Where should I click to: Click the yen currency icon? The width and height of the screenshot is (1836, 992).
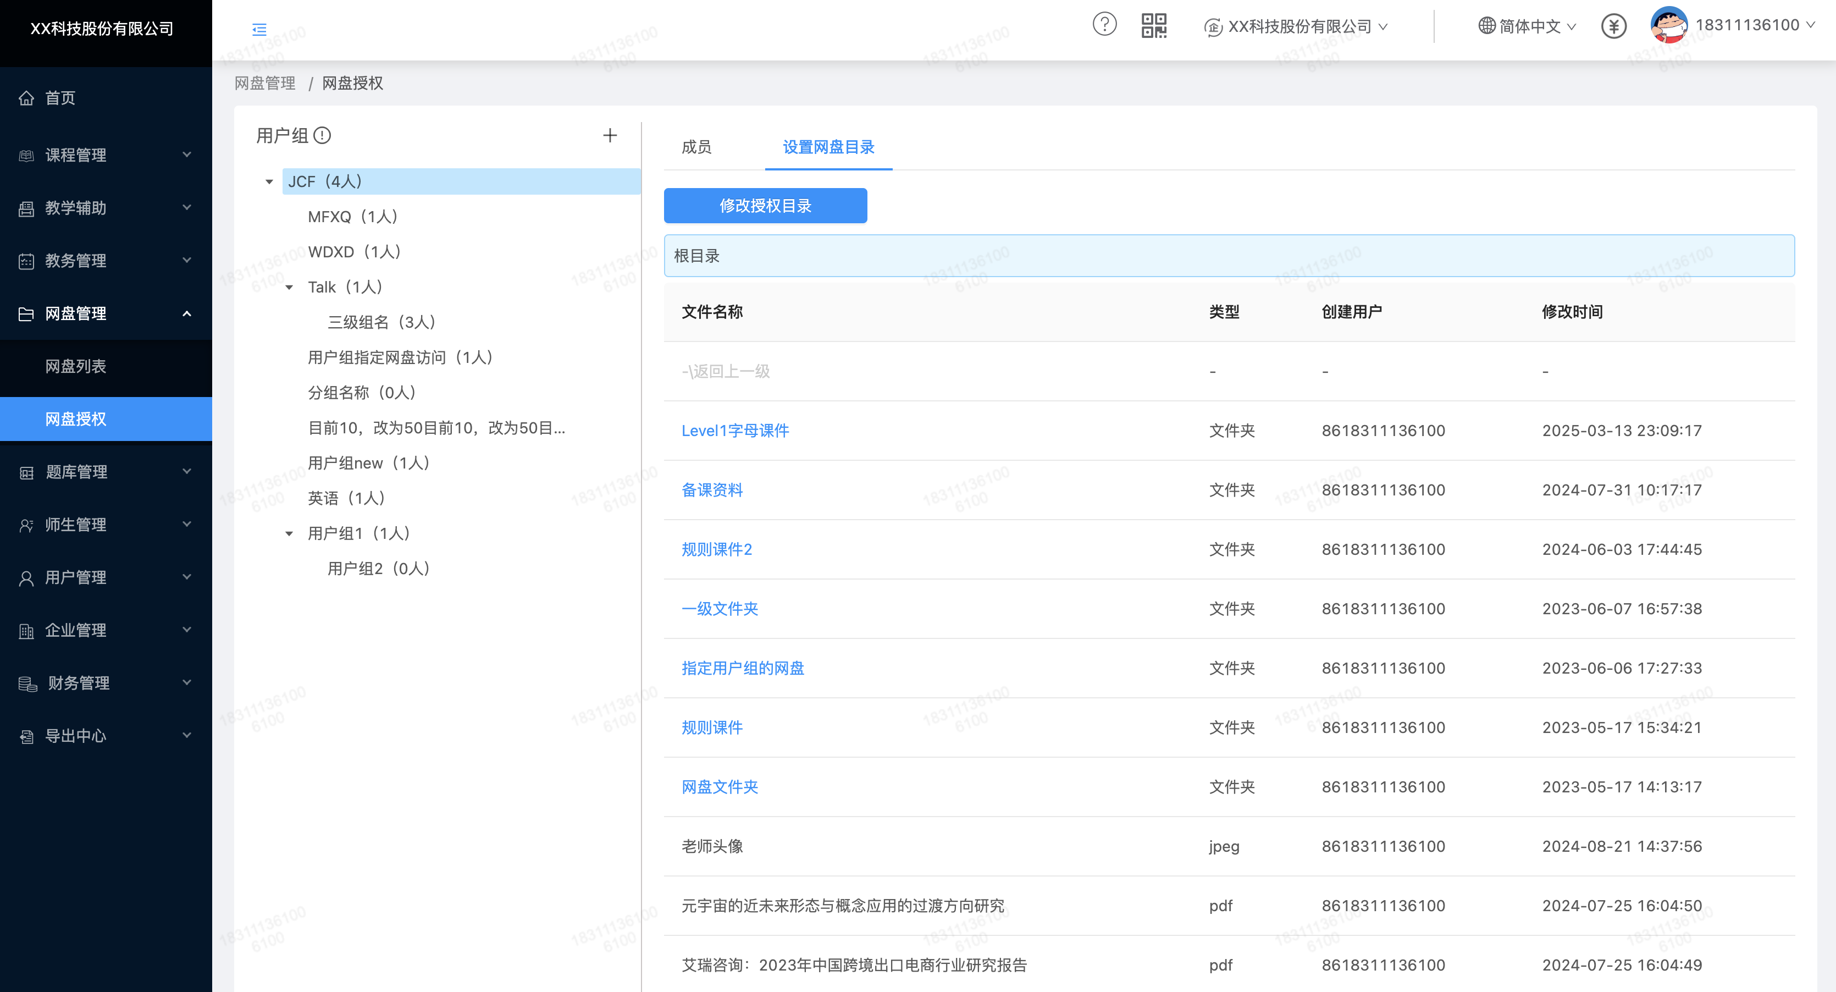click(x=1613, y=26)
